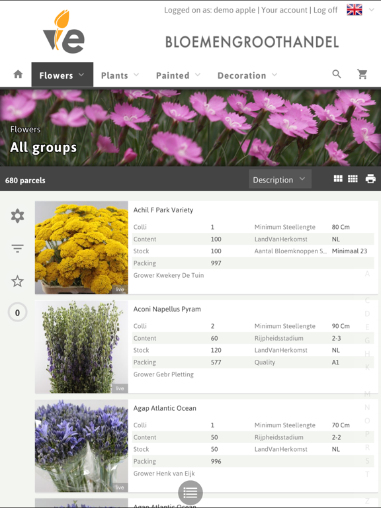Click Packing value 997
The image size is (381, 508).
(216, 263)
